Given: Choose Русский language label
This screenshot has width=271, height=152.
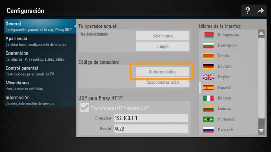Looking at the screenshot, I should (225, 129).
